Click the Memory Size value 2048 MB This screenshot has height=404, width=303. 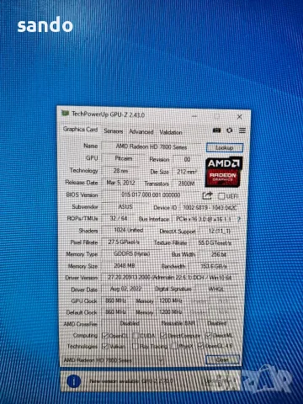coord(125,265)
